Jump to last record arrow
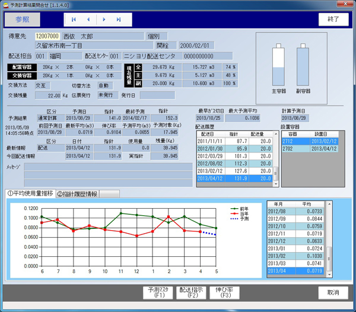 coord(119,19)
